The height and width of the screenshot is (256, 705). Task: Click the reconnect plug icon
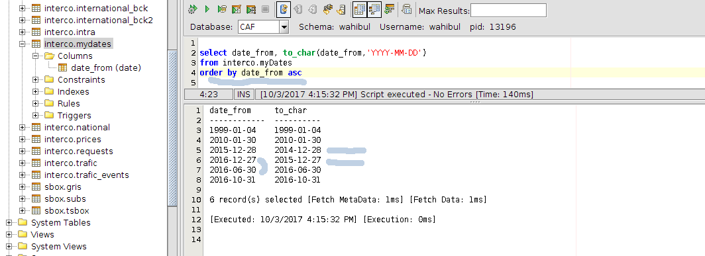(x=328, y=9)
